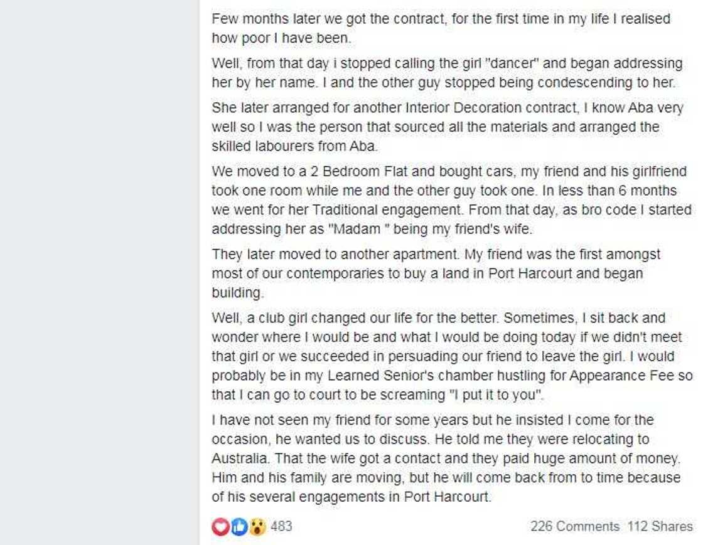This screenshot has width=703, height=545.
Task: Click the paragraph starting 'Few months later'
Action: click(x=439, y=28)
